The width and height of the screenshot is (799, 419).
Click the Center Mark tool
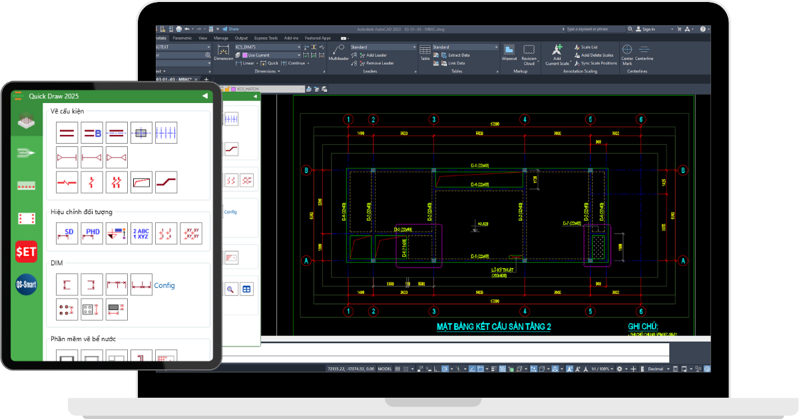(627, 53)
